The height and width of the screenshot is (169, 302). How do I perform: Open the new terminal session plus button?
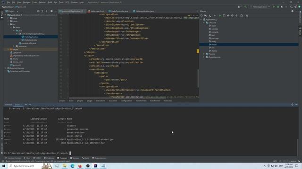point(26,105)
